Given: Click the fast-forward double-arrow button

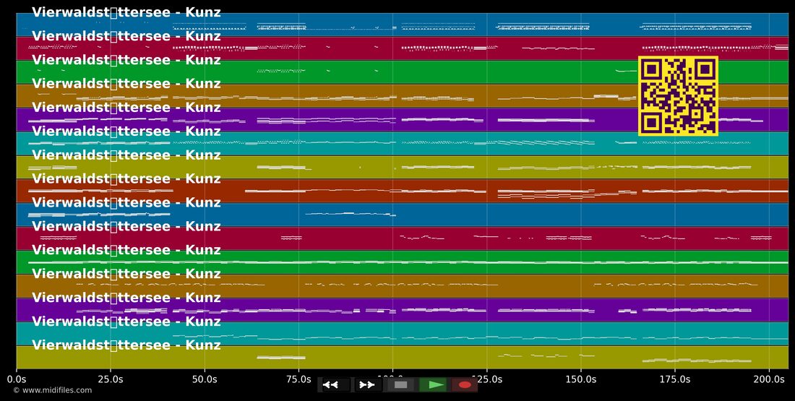Looking at the screenshot, I should pos(368,385).
